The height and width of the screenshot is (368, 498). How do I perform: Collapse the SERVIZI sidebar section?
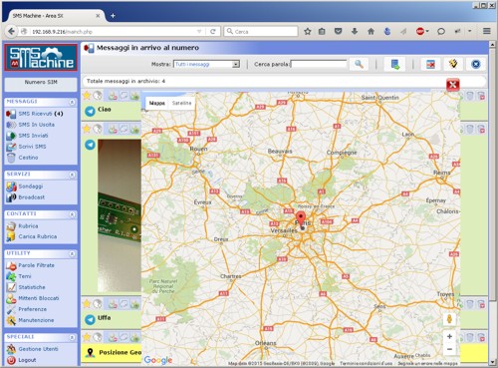(72, 175)
